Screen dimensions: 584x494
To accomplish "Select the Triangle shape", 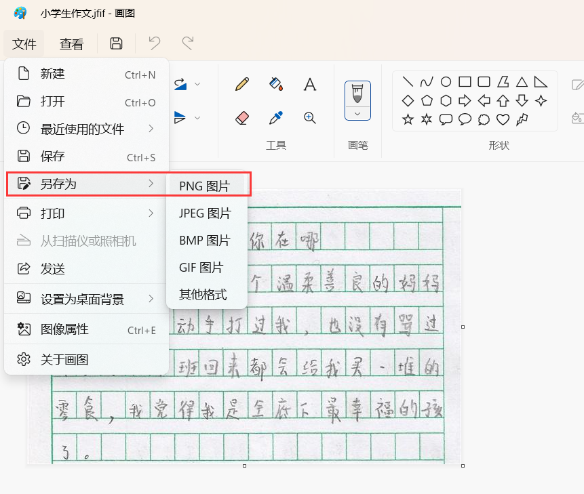I will 522,81.
